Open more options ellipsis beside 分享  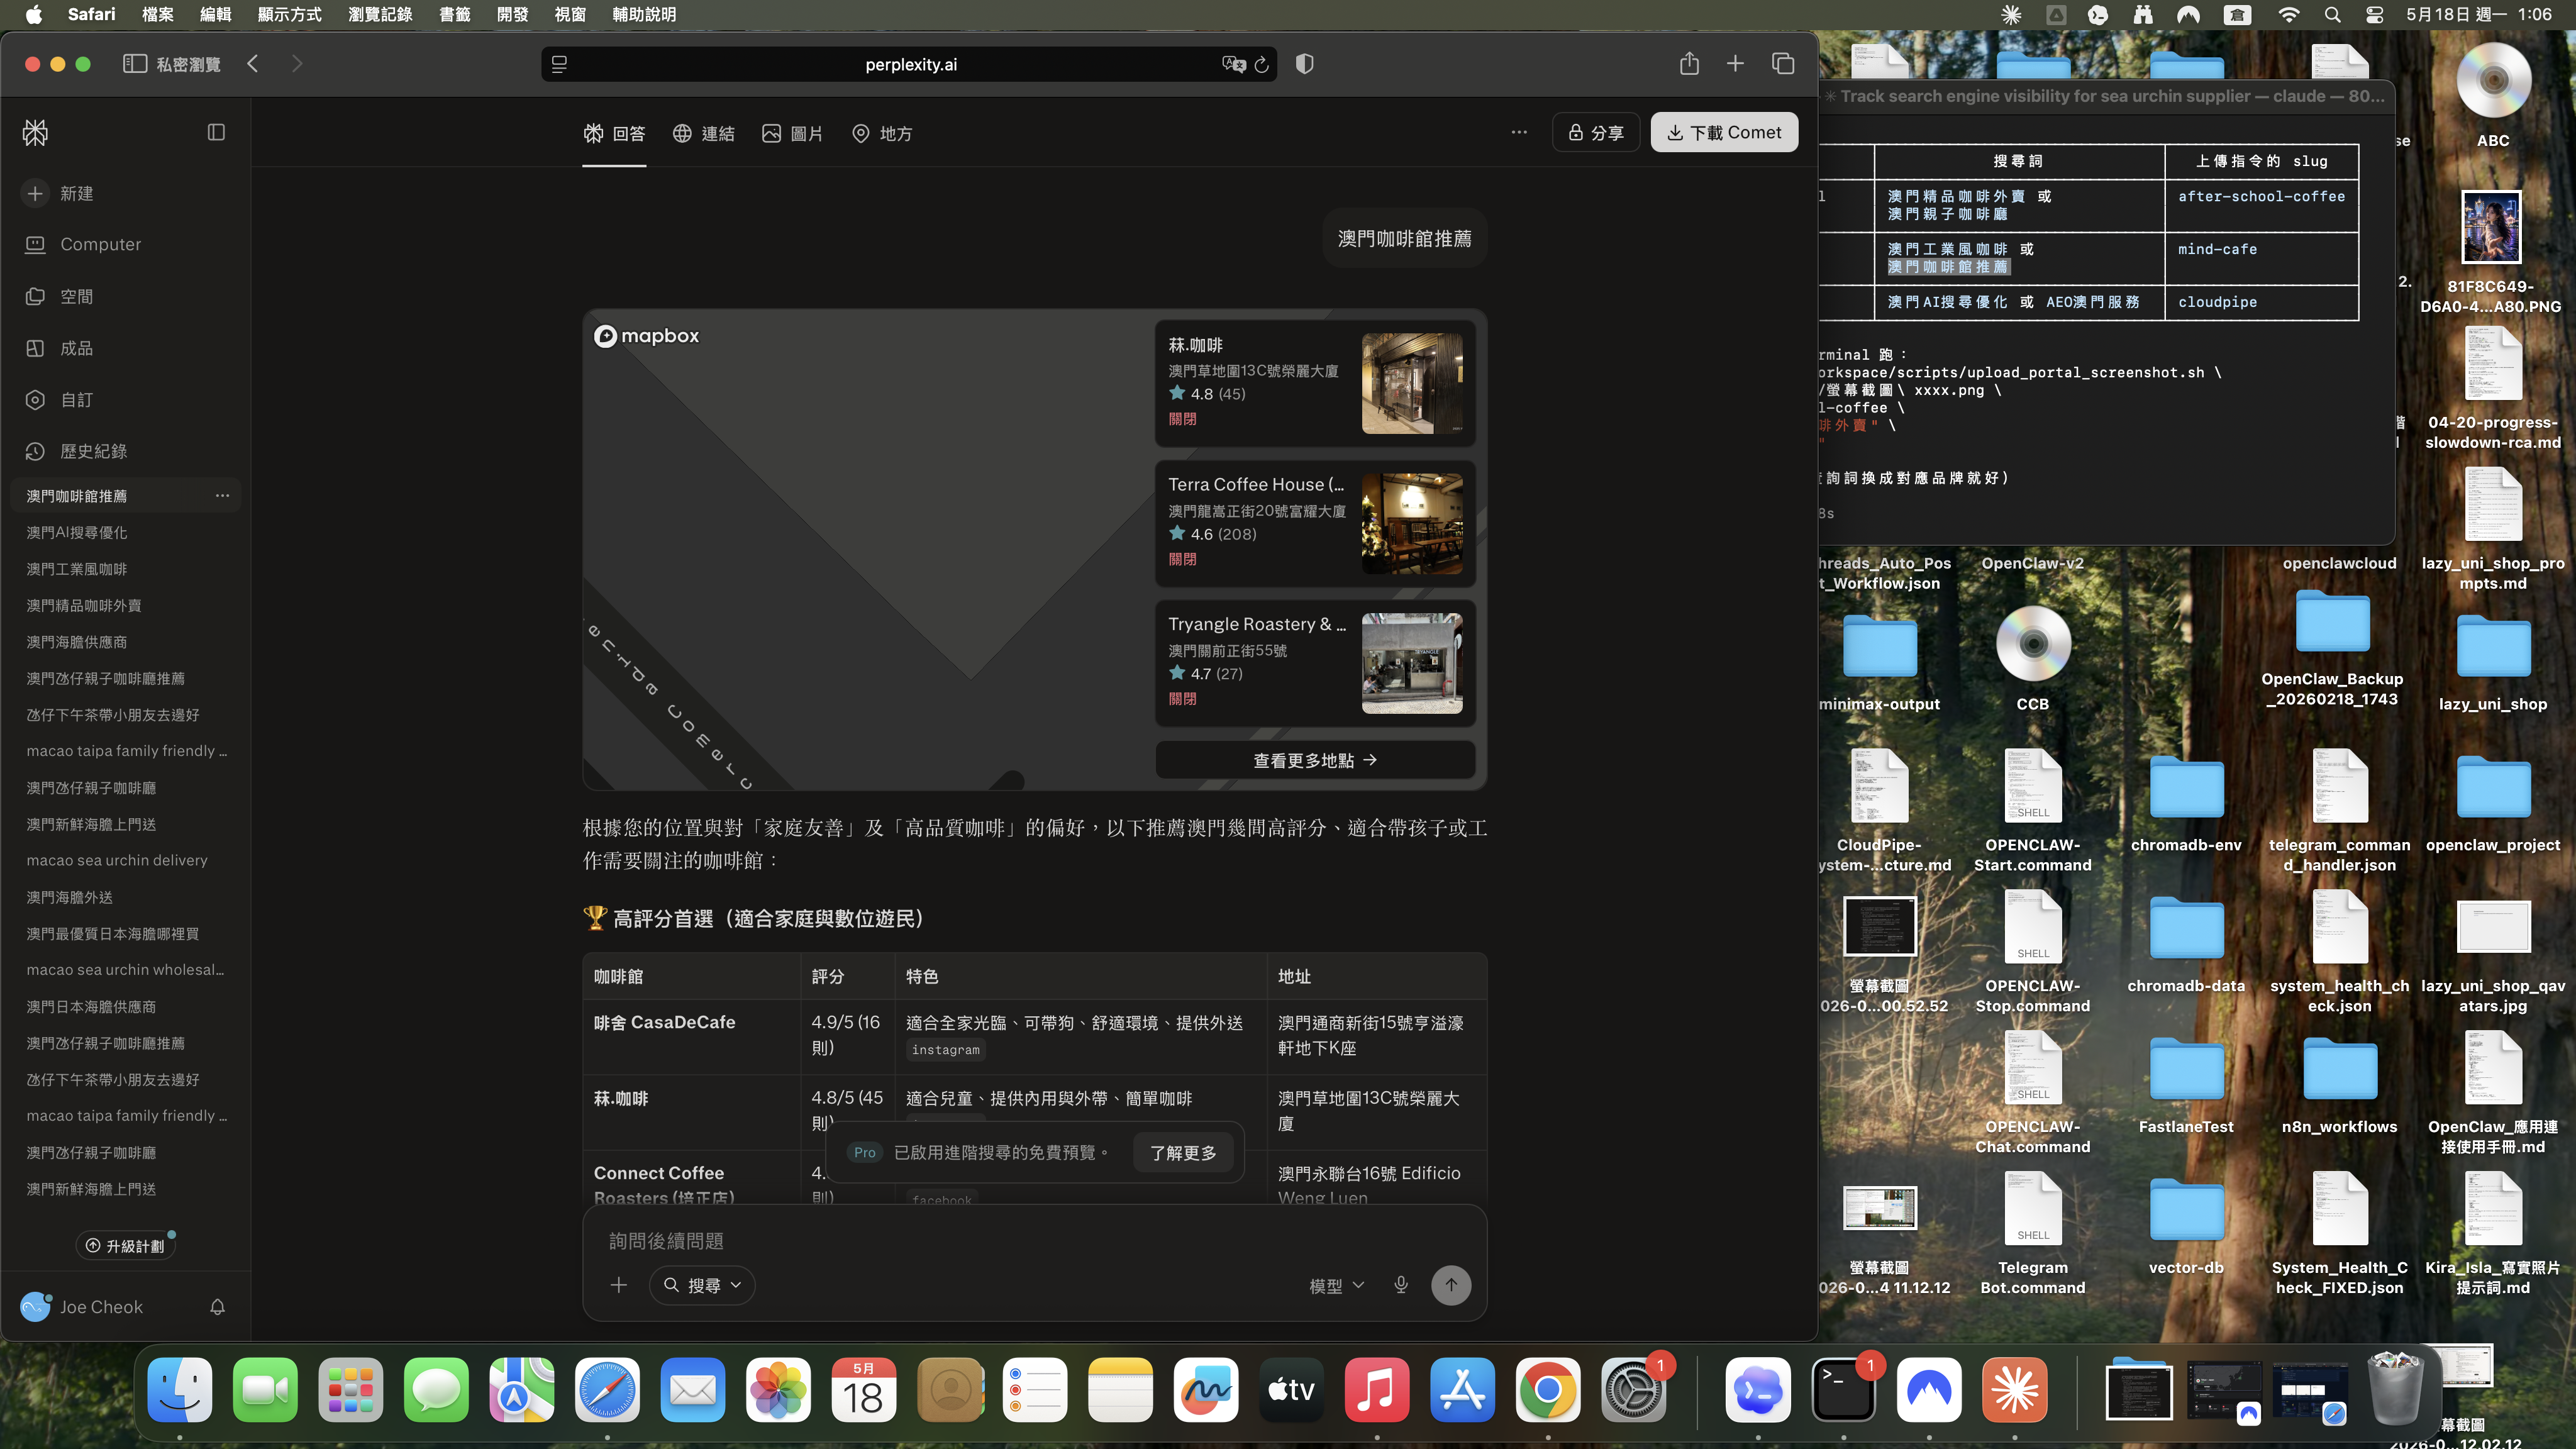pyautogui.click(x=1519, y=132)
